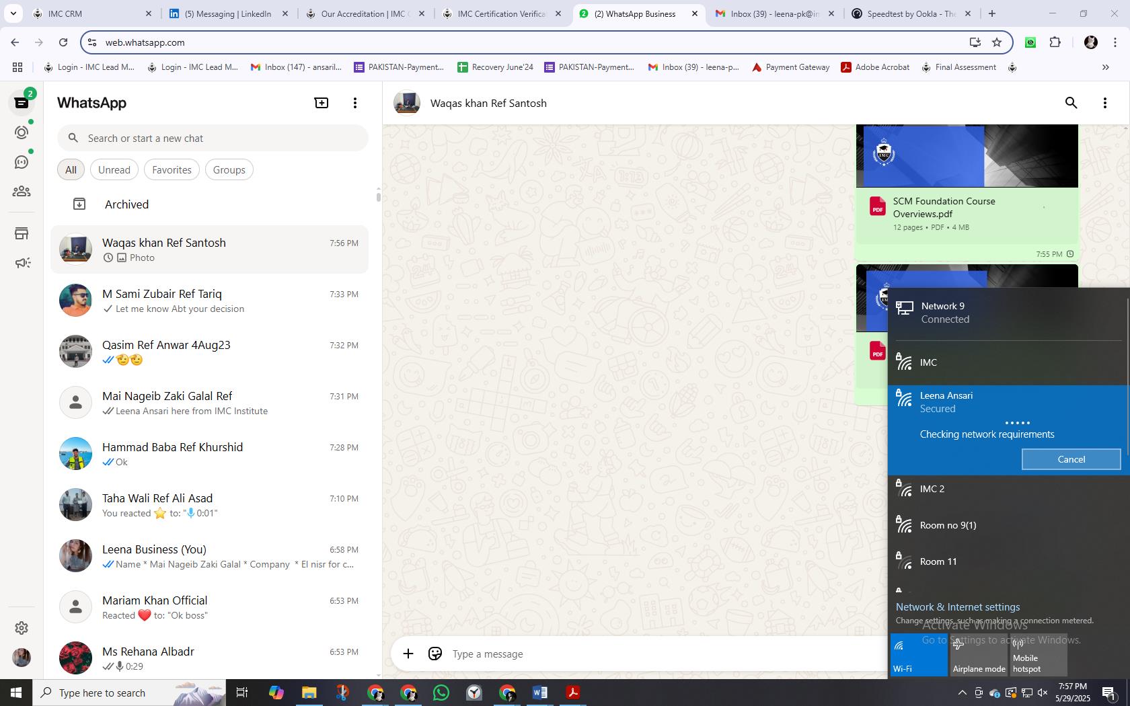Open Payment Gateway bookmark
This screenshot has height=706, width=1130.
(x=790, y=67)
